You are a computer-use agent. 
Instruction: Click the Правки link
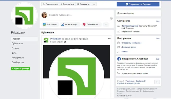click(x=124, y=52)
